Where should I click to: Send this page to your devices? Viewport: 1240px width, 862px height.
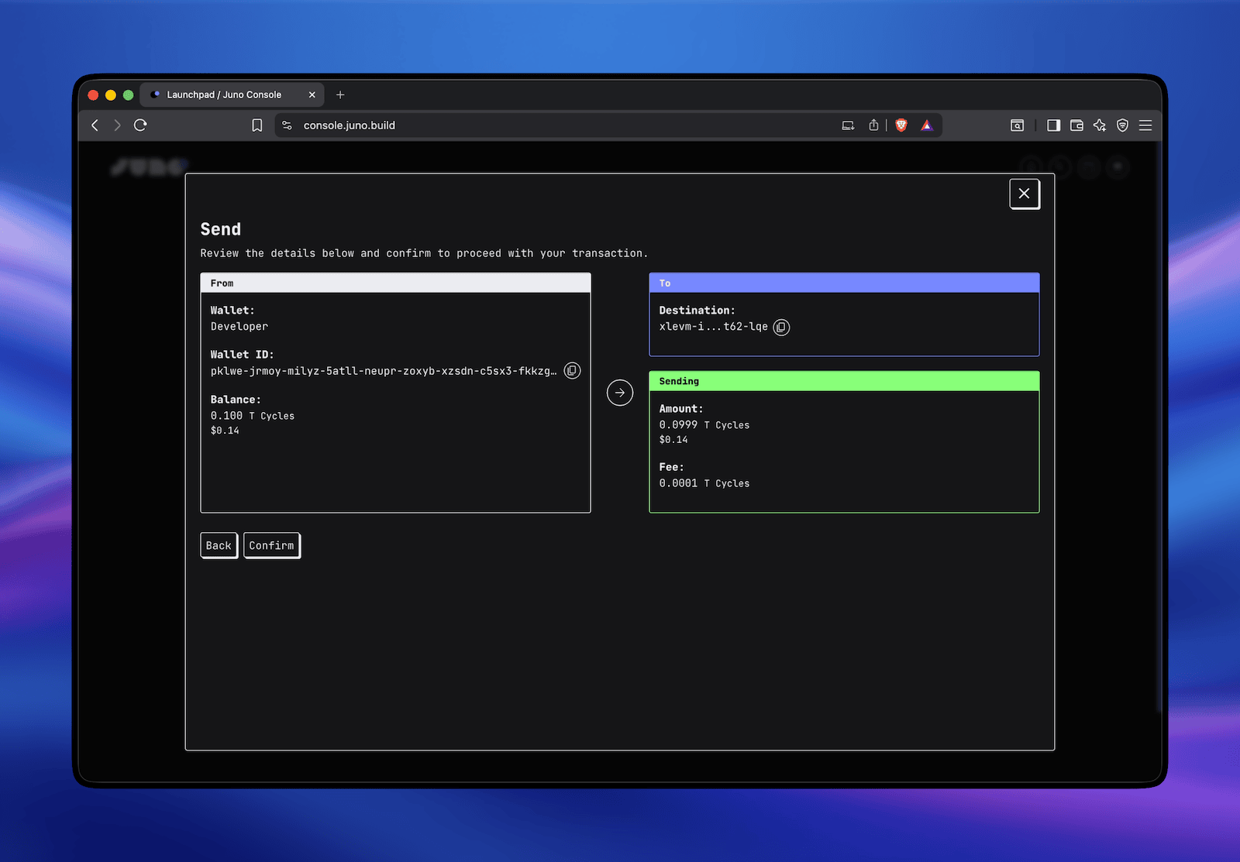tap(847, 125)
